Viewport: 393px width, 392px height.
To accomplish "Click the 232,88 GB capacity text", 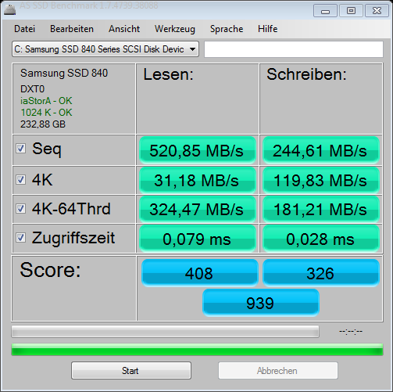I will tap(43, 124).
